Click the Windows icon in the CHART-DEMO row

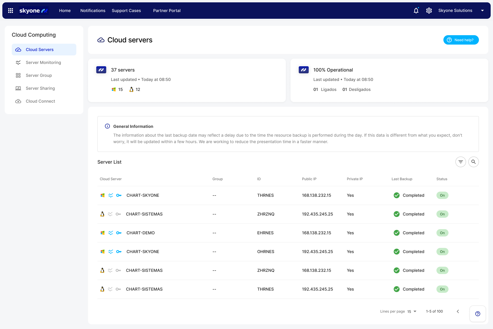click(103, 233)
